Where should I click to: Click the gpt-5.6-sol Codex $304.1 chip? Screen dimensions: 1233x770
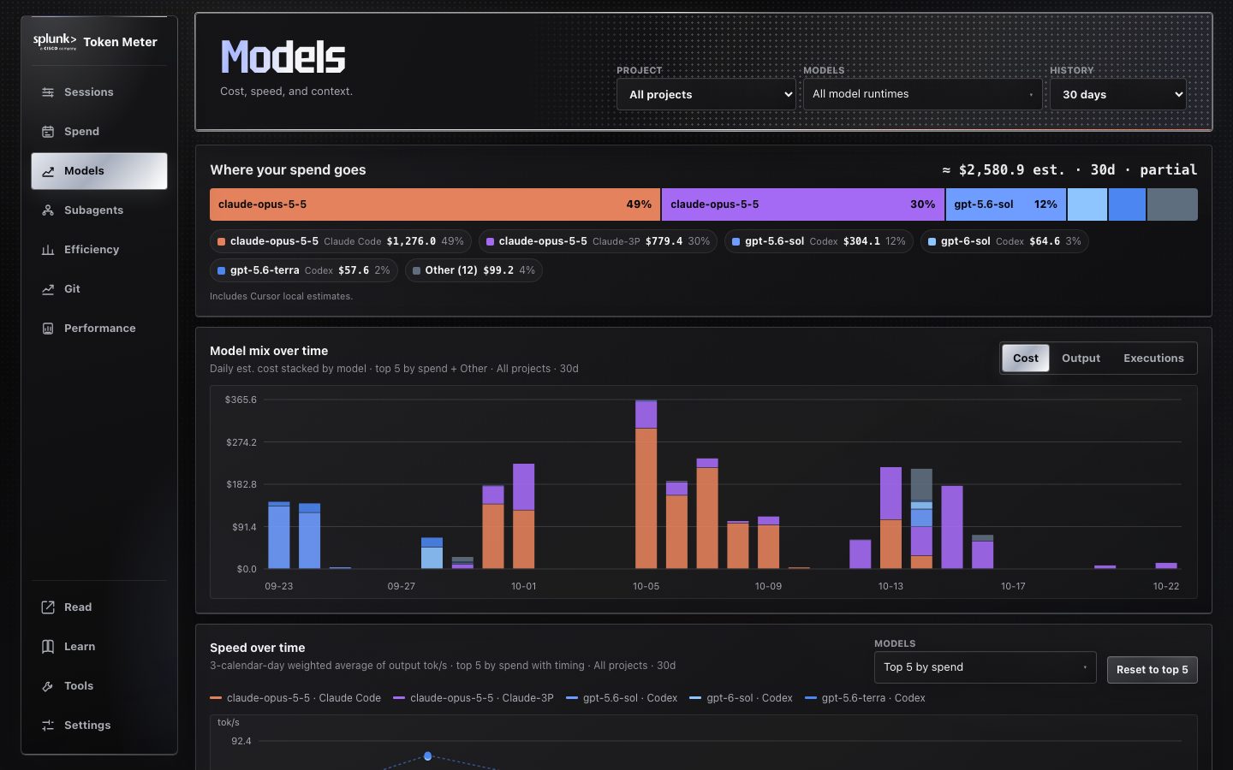(819, 241)
